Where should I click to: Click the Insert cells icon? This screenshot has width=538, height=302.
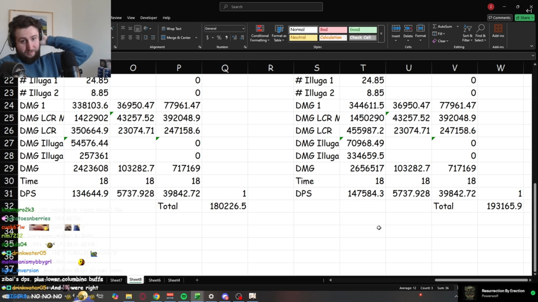[x=396, y=28]
